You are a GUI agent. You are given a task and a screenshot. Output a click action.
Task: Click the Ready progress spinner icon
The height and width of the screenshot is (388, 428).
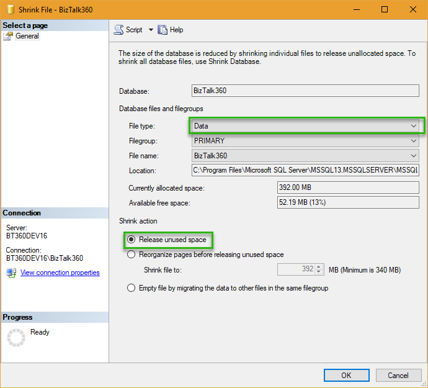click(x=16, y=338)
